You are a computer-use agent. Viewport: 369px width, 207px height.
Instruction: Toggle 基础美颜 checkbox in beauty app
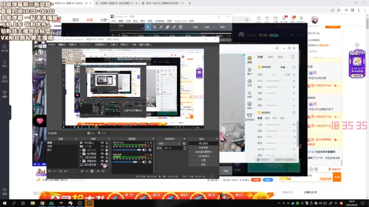pos(259,67)
